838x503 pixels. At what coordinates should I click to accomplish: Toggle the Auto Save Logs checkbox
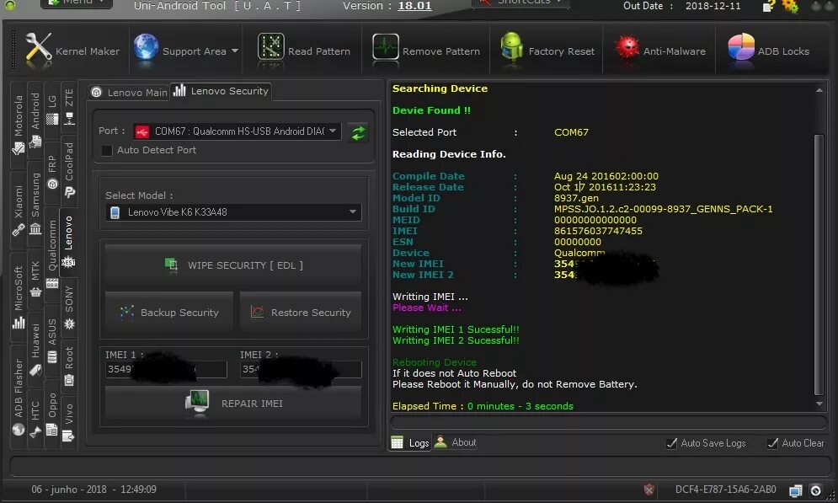[x=672, y=443]
